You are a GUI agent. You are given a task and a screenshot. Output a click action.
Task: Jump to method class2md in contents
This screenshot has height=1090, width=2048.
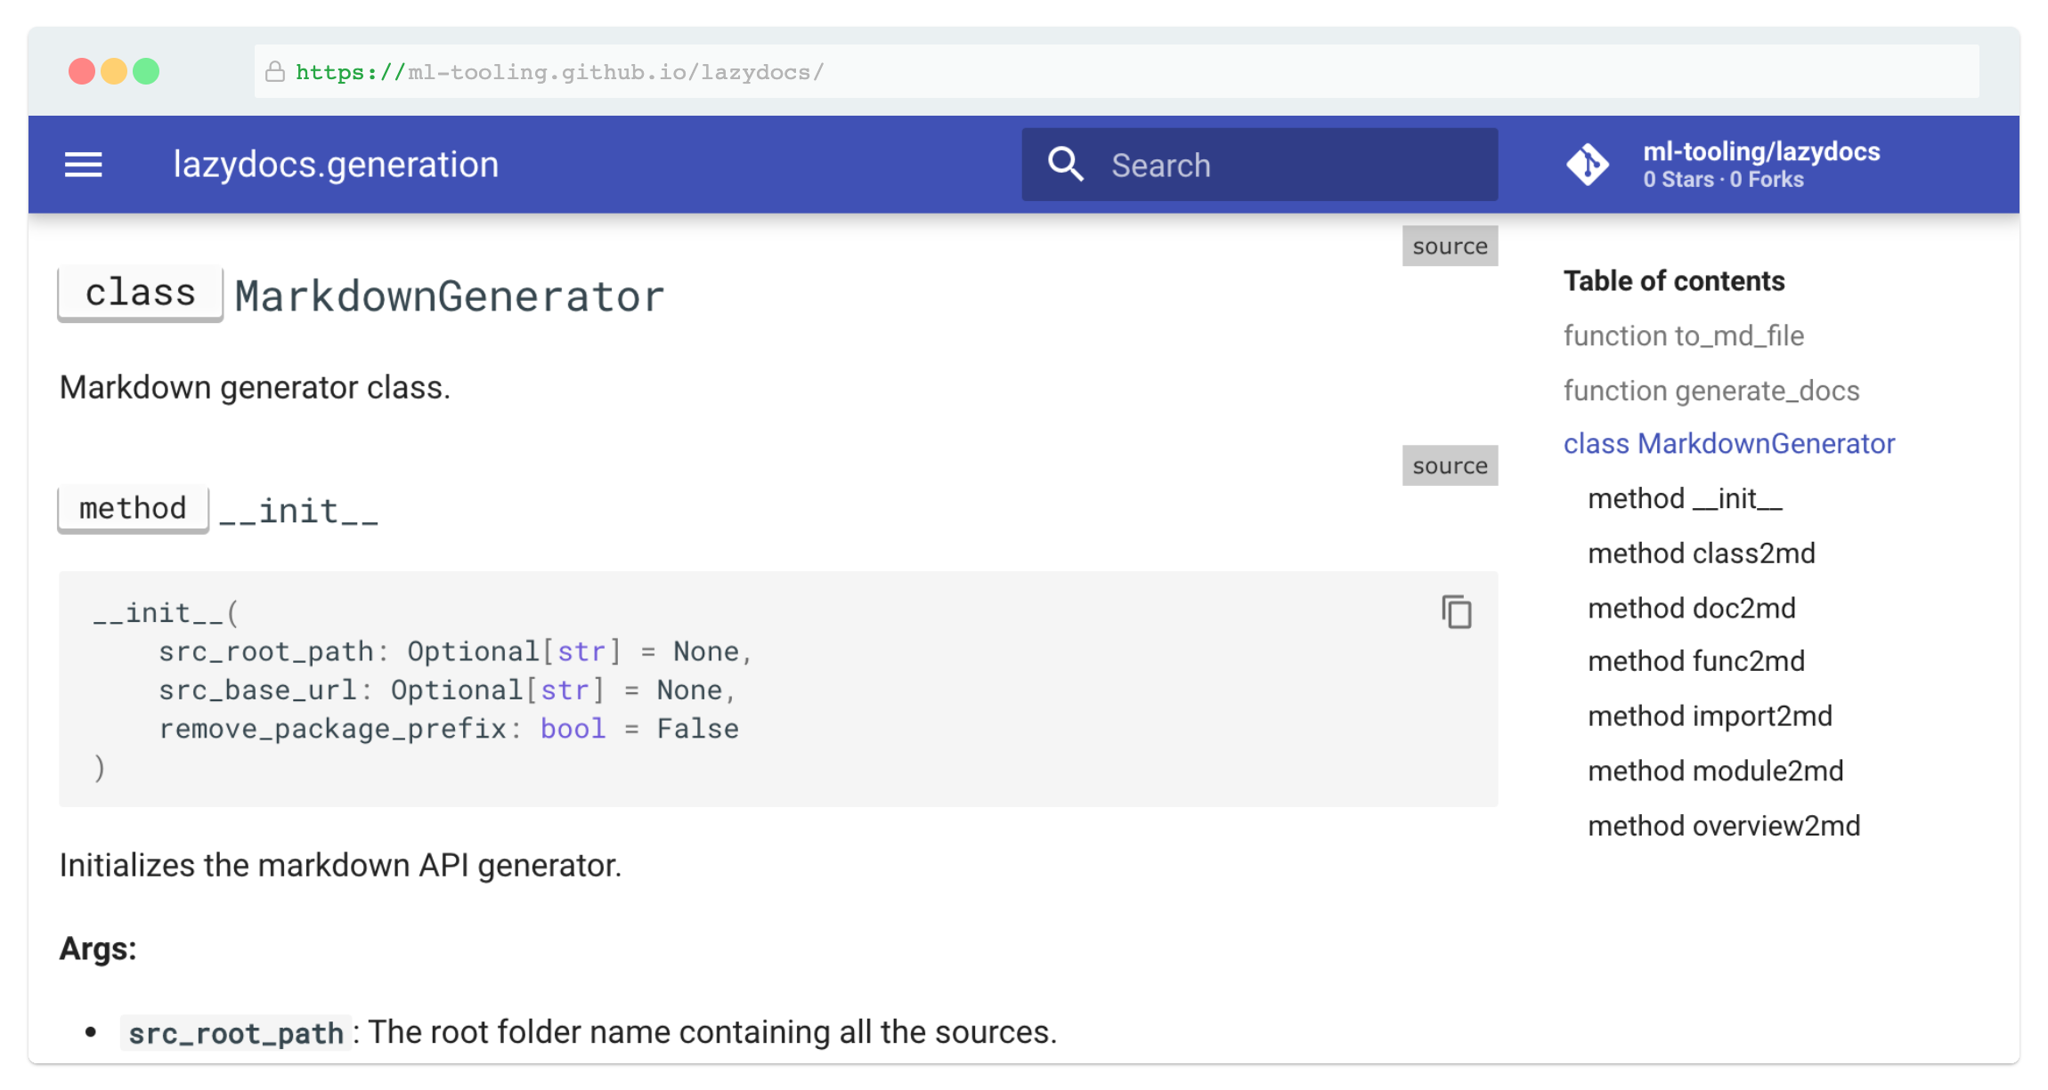tap(1702, 553)
